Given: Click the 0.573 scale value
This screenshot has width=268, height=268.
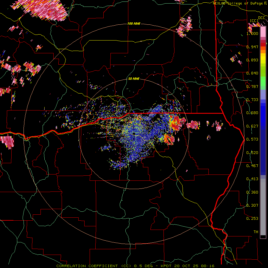Looking at the screenshot, I should click(x=252, y=139).
